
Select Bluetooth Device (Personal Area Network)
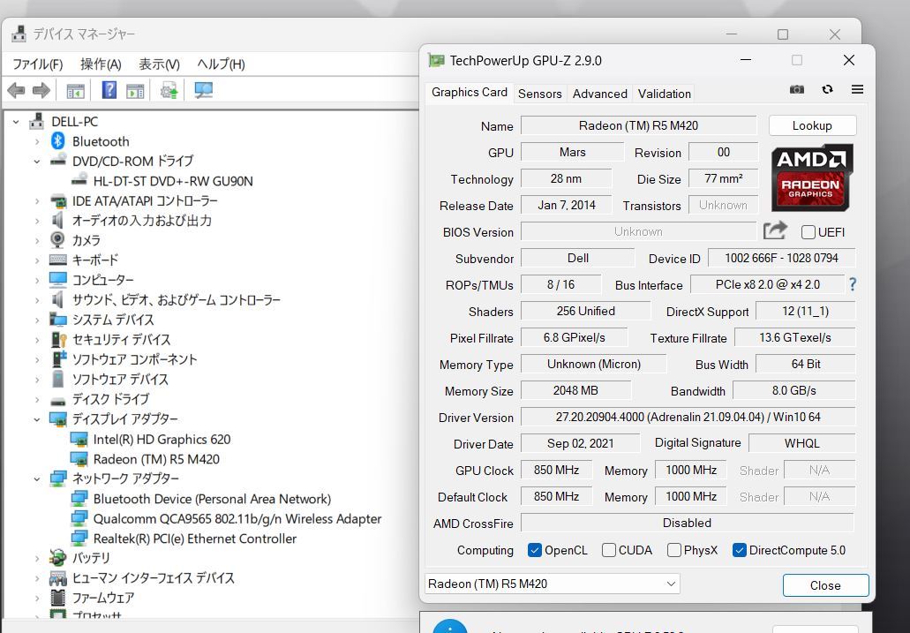(212, 499)
